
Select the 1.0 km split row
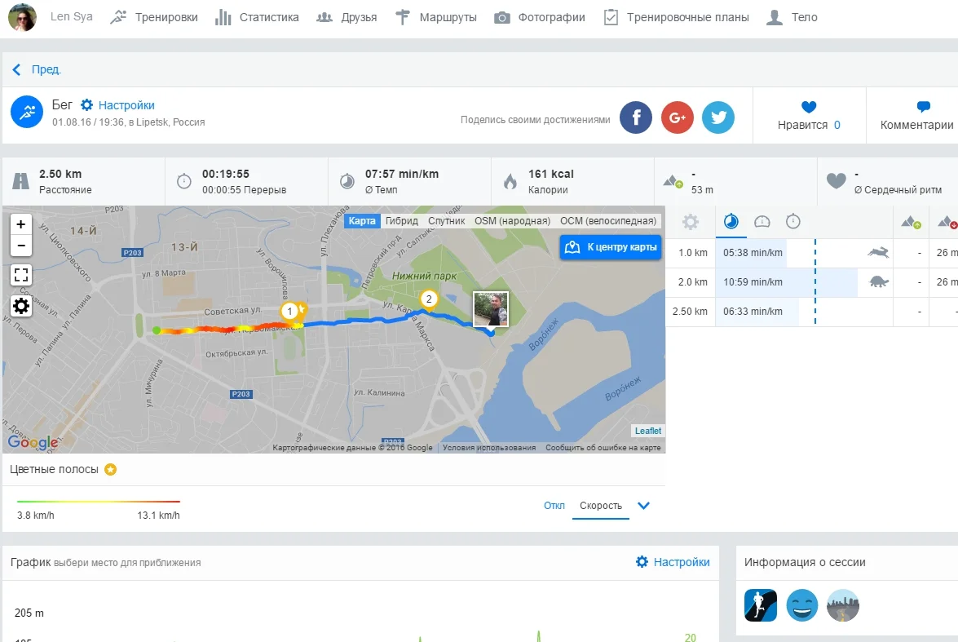(811, 253)
